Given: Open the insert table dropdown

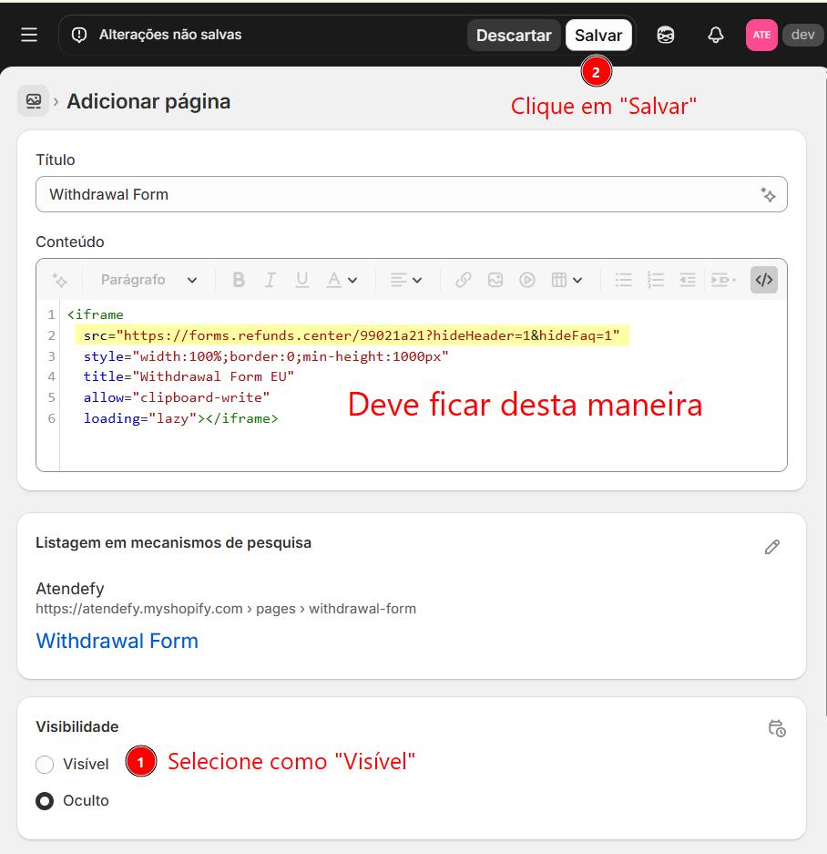Looking at the screenshot, I should click(x=567, y=280).
